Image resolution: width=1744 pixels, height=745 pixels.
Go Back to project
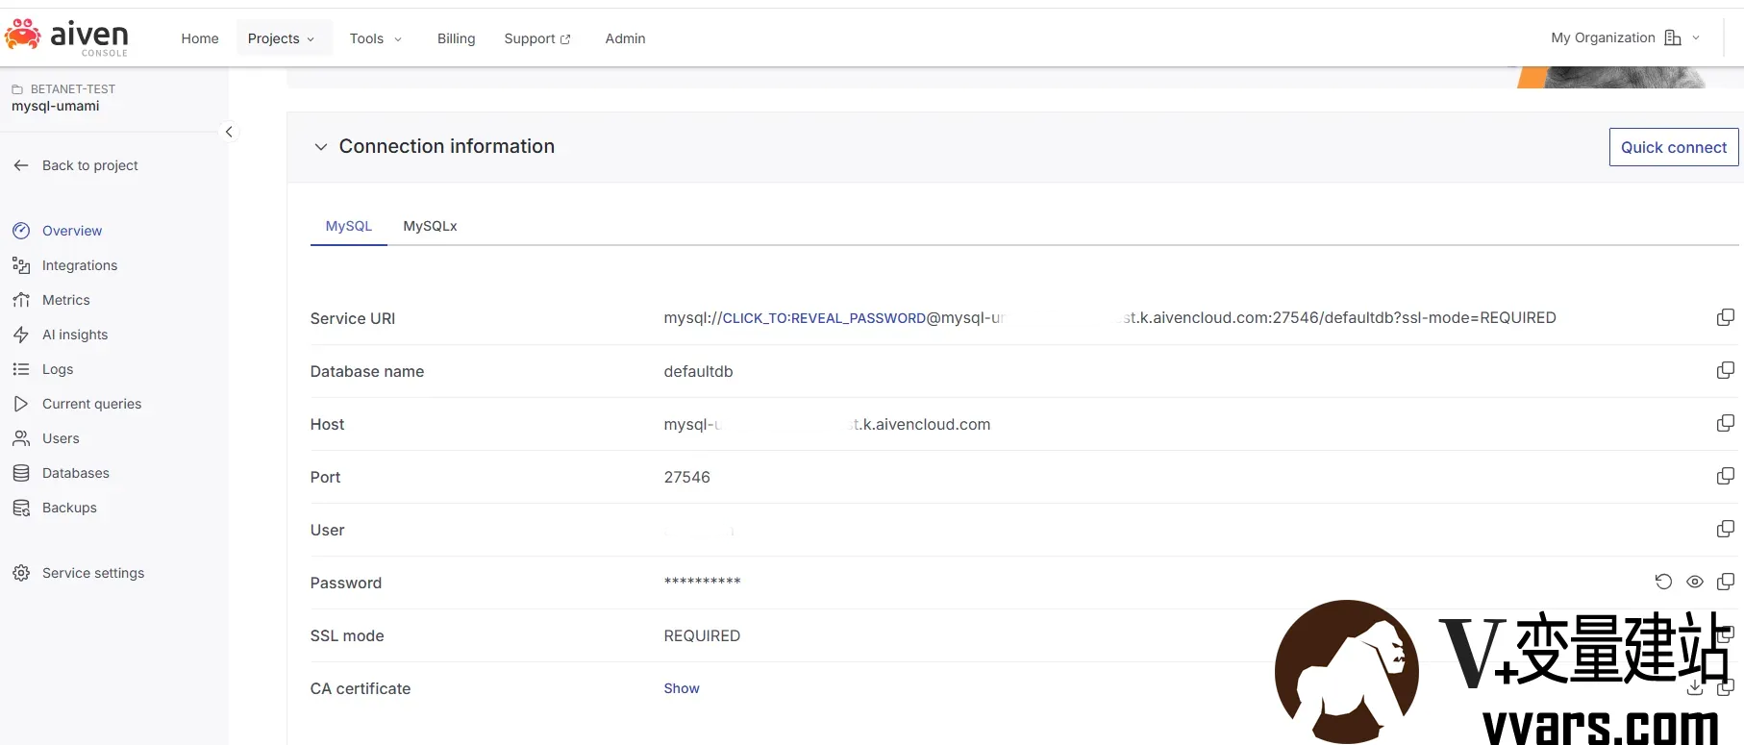pyautogui.click(x=76, y=165)
